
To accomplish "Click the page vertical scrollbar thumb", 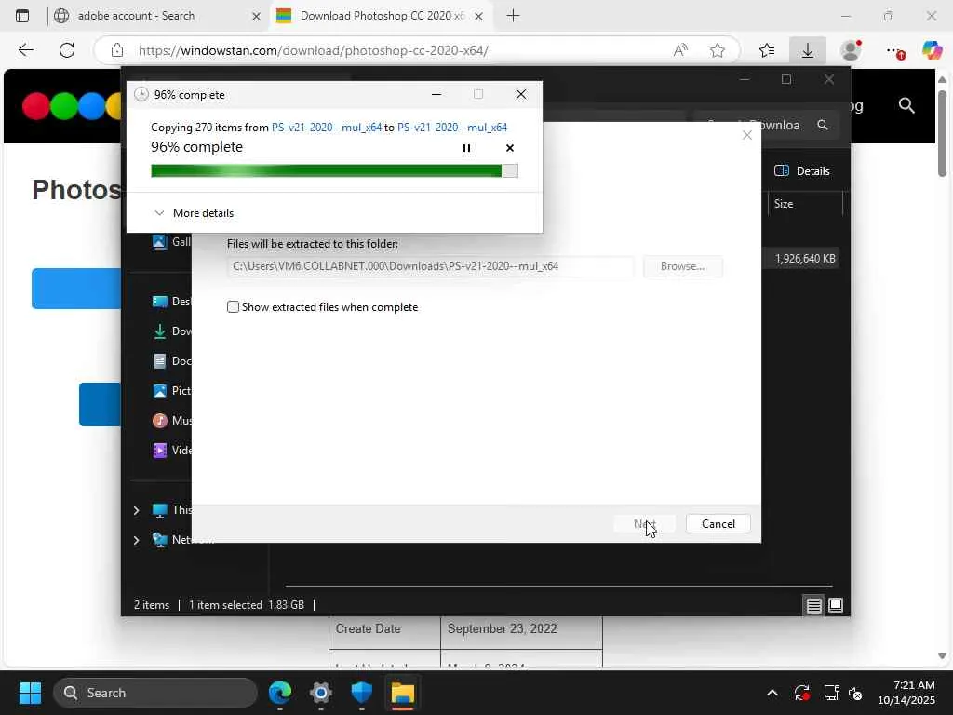I will click(942, 132).
